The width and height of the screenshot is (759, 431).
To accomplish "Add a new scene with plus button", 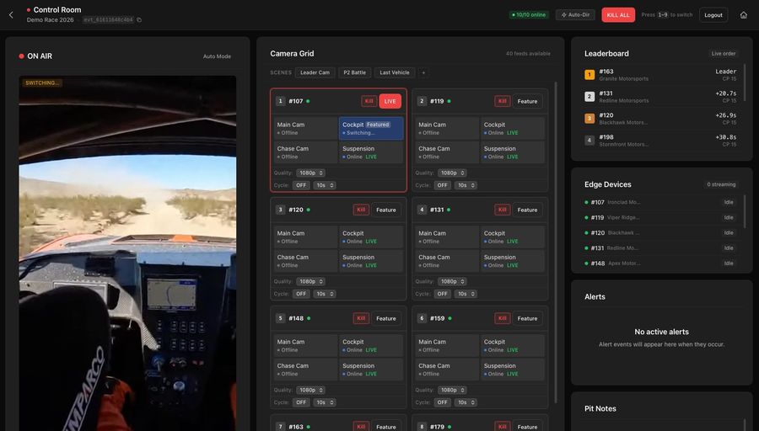I will (x=423, y=72).
